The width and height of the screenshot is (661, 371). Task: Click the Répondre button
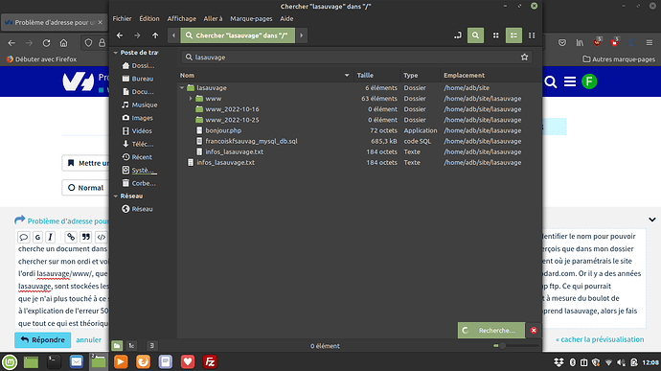coord(42,339)
